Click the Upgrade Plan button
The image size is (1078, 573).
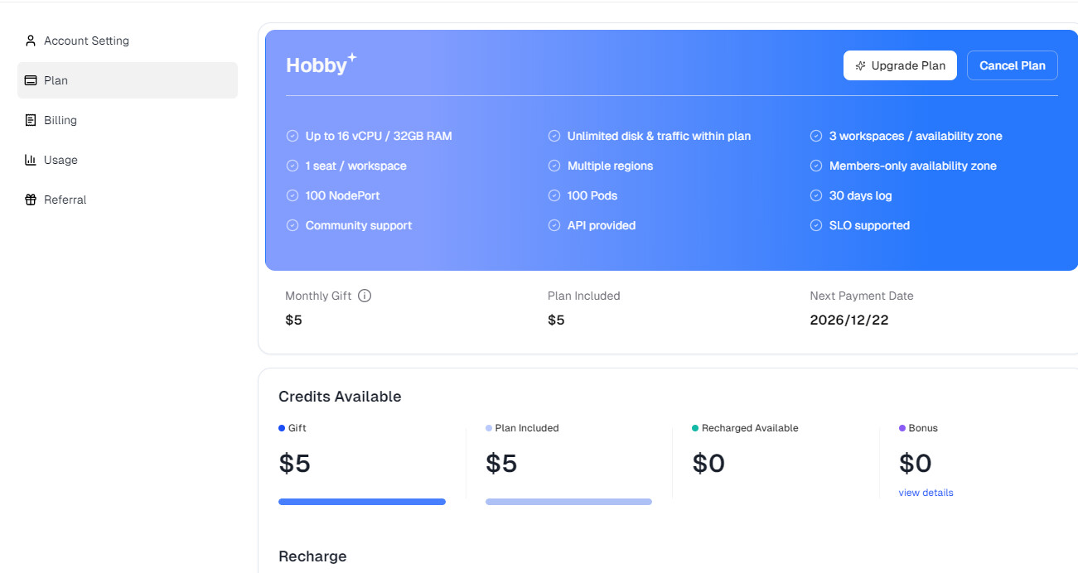point(900,65)
